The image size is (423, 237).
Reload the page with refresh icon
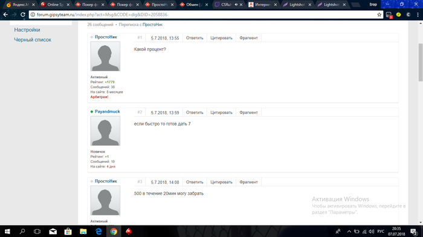[x=23, y=14]
